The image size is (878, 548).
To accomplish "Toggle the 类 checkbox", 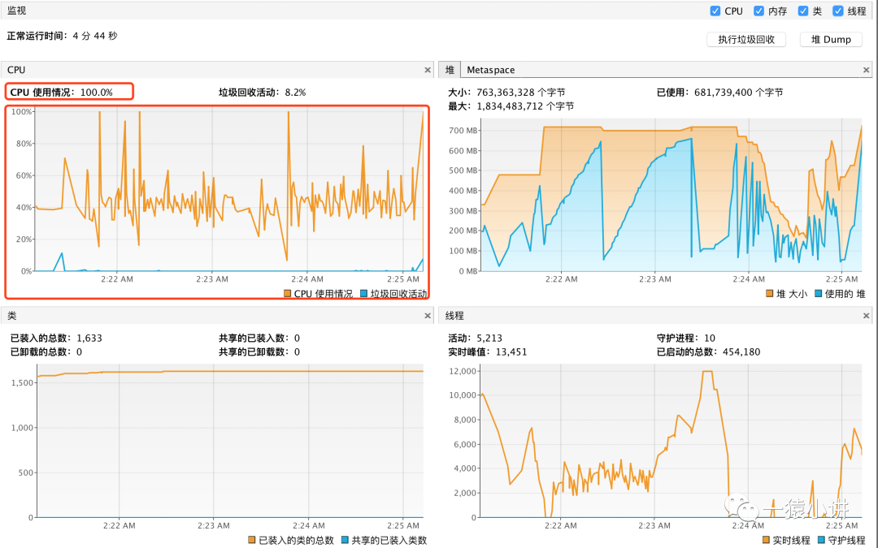I will 803,11.
